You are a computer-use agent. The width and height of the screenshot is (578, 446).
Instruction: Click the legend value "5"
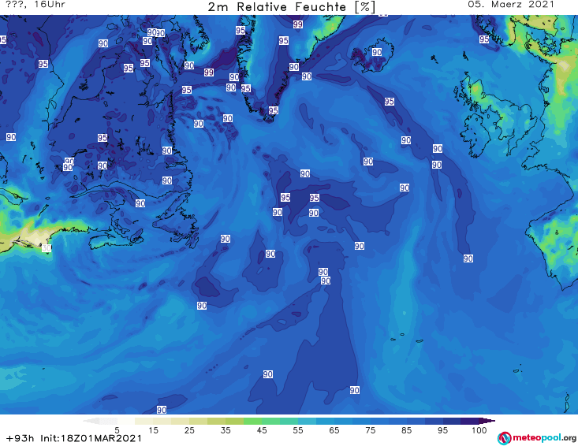pyautogui.click(x=117, y=430)
